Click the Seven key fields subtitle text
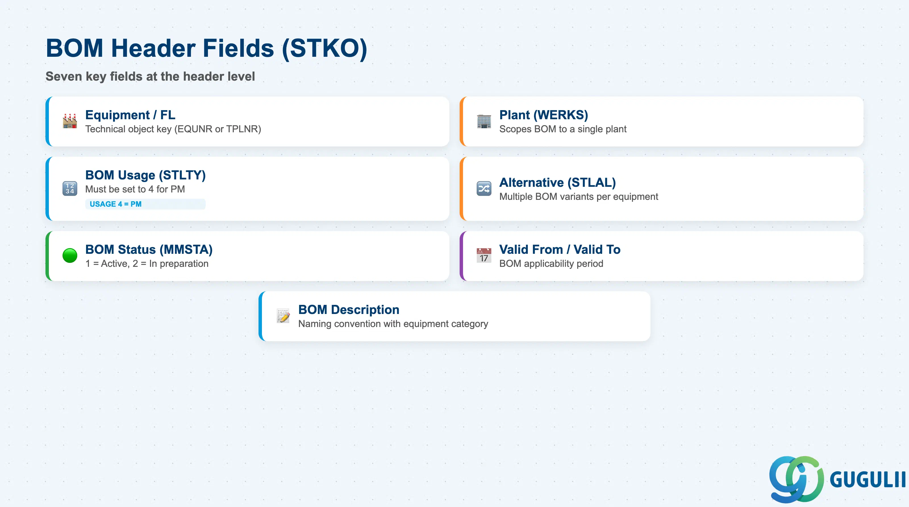Viewport: 909px width, 507px height. coord(150,77)
